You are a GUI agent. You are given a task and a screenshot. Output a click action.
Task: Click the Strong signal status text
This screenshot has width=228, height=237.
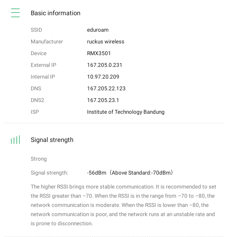click(x=39, y=159)
